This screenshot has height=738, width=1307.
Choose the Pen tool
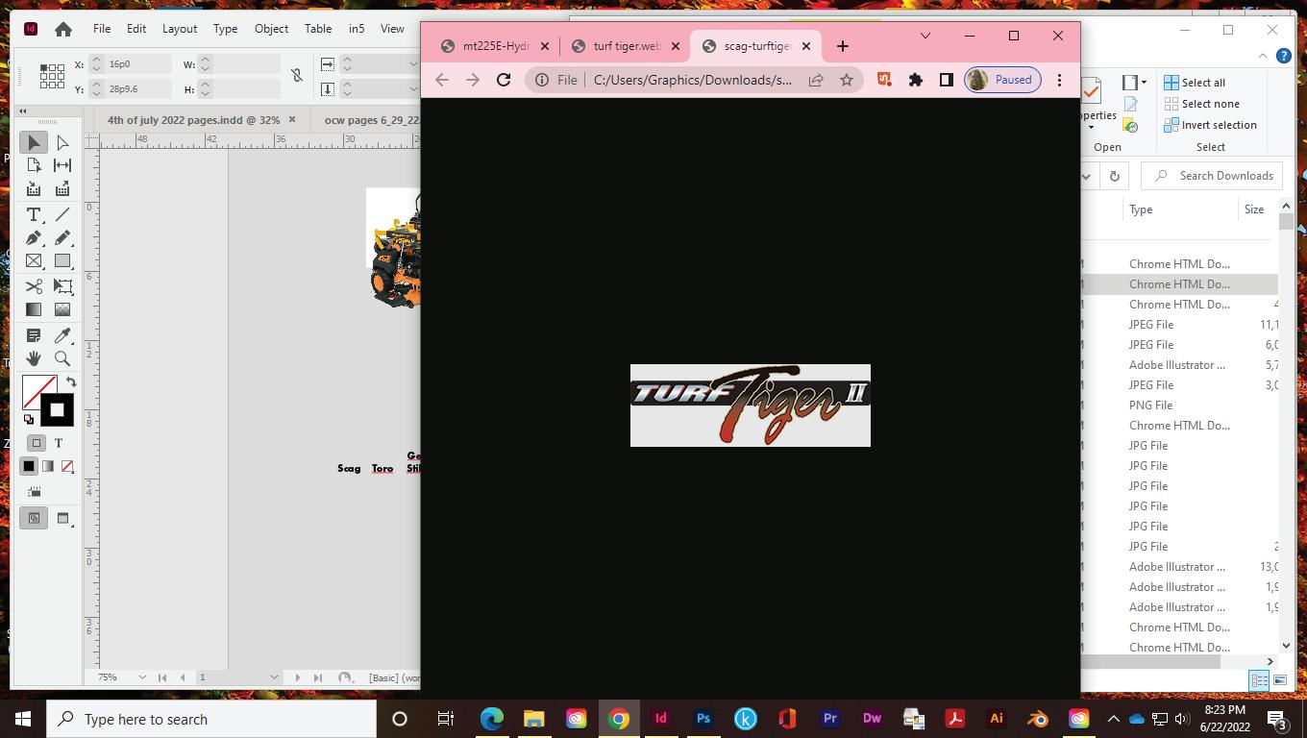[34, 237]
